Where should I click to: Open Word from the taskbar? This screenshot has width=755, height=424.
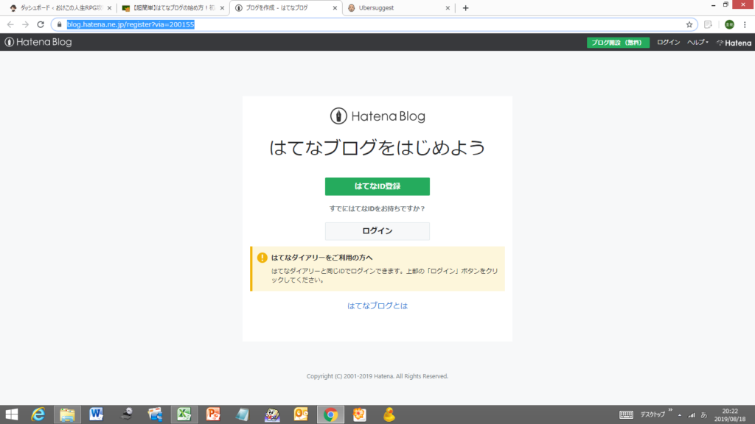point(97,414)
